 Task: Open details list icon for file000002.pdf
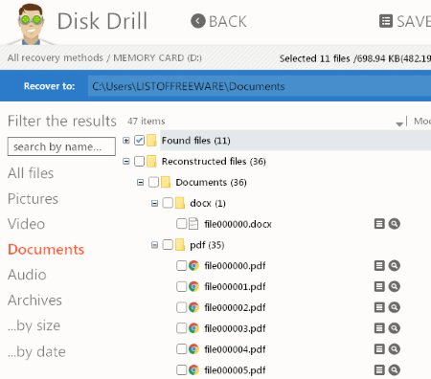pyautogui.click(x=379, y=307)
